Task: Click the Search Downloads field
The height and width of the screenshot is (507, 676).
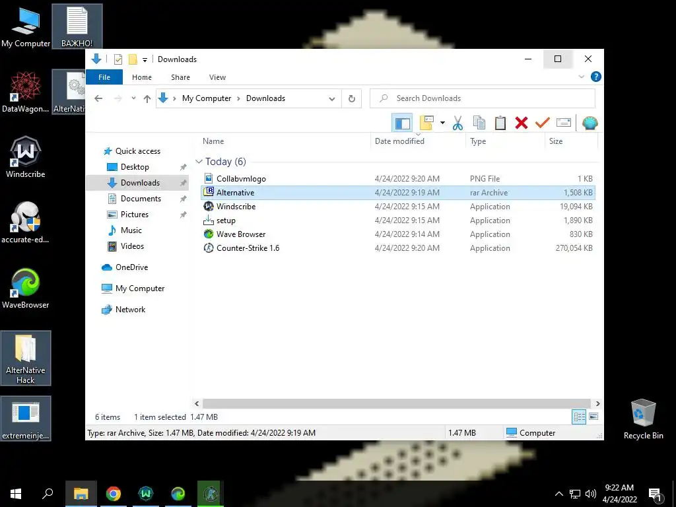Action: click(483, 98)
